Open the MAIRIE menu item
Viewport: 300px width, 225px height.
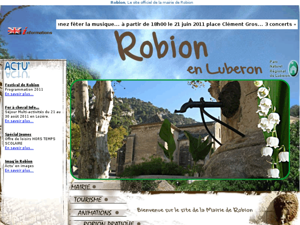point(83,187)
